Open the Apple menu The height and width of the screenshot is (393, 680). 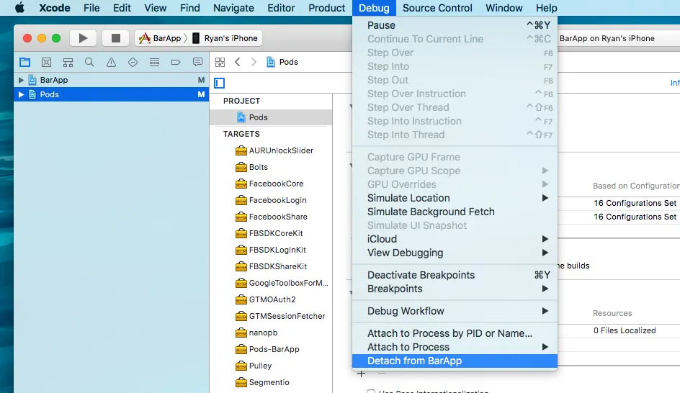tap(19, 8)
